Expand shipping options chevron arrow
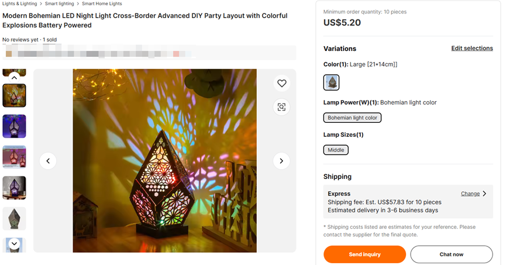 point(484,194)
